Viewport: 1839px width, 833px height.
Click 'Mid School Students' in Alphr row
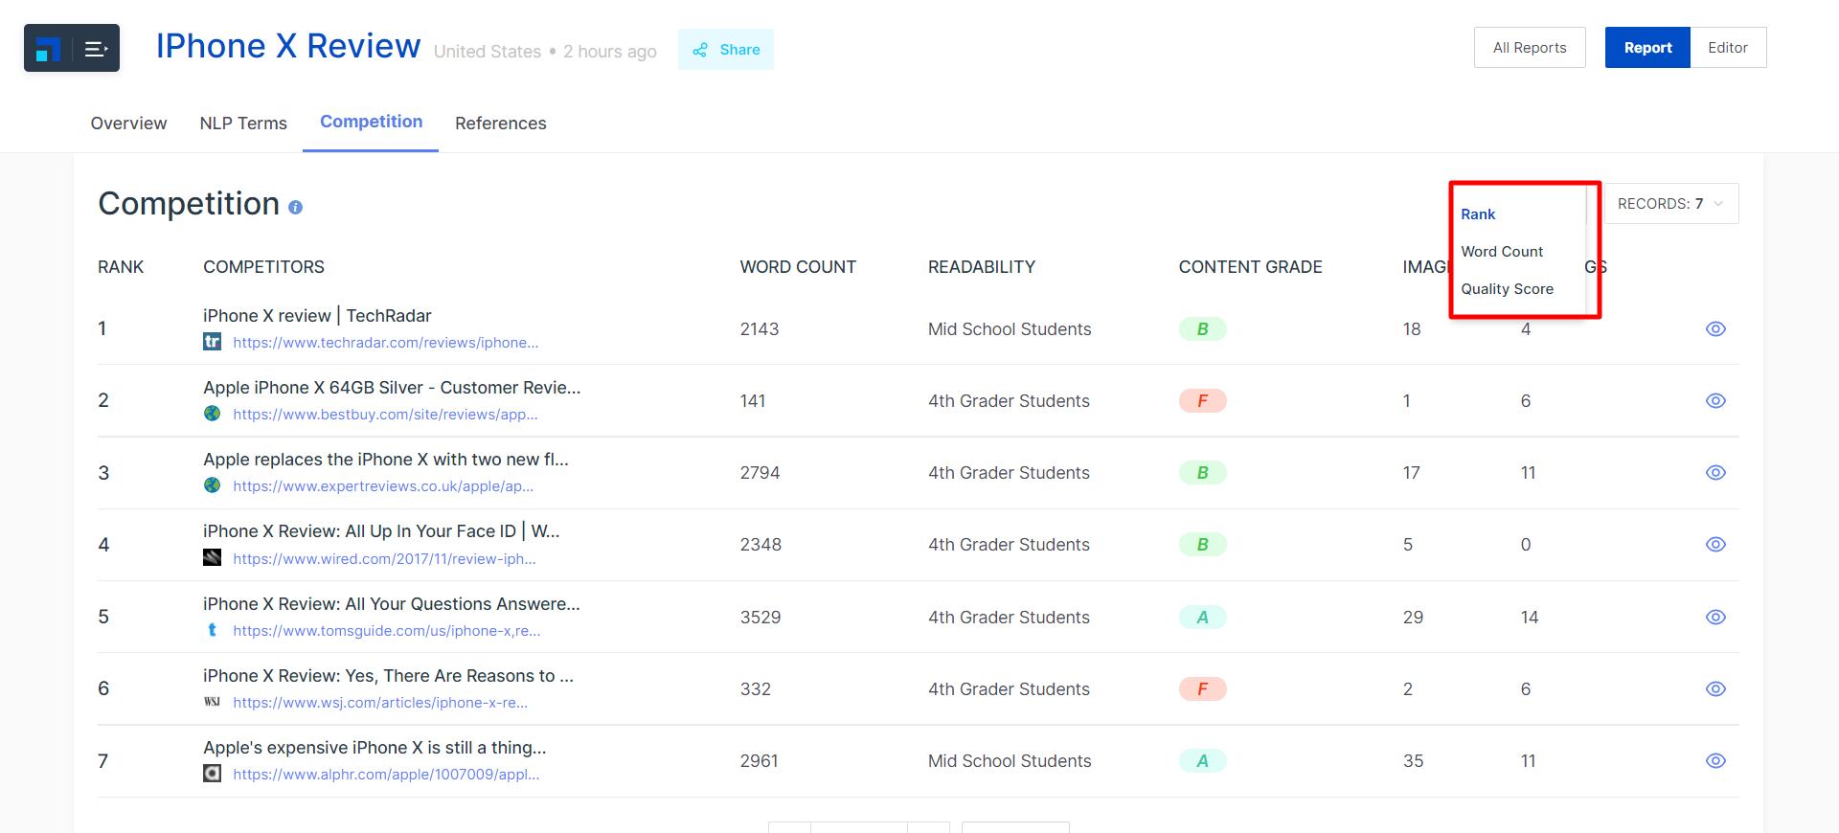coord(1010,761)
